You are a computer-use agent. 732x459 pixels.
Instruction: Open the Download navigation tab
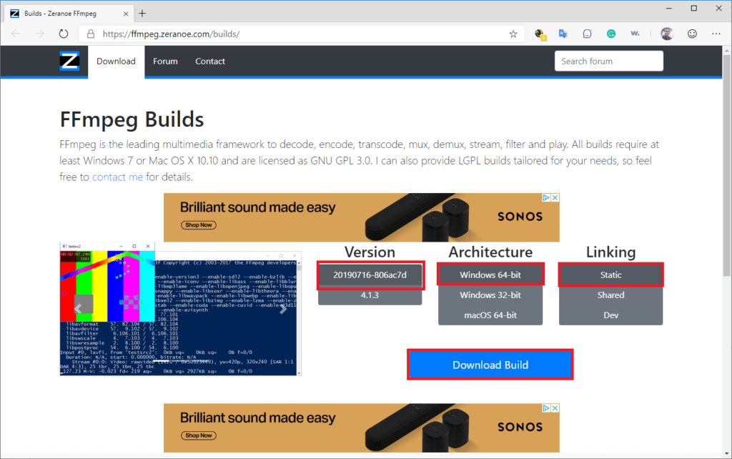[116, 61]
